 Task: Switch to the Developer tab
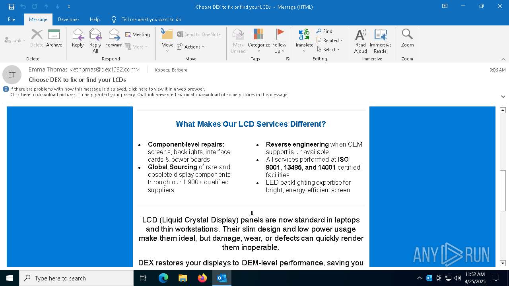click(x=68, y=19)
